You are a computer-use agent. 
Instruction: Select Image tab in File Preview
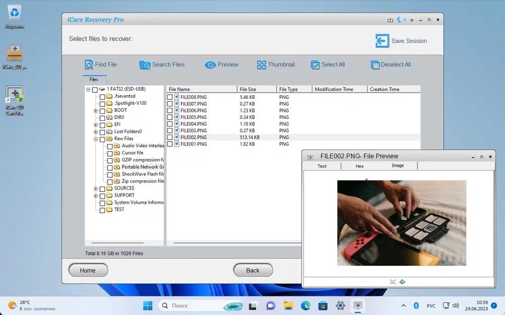(x=398, y=165)
